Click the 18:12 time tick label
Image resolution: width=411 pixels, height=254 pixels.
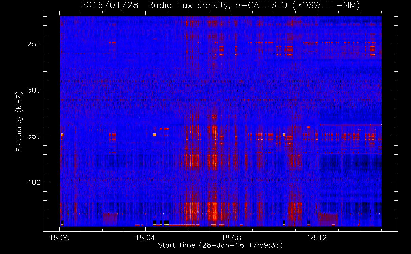coord(317,238)
